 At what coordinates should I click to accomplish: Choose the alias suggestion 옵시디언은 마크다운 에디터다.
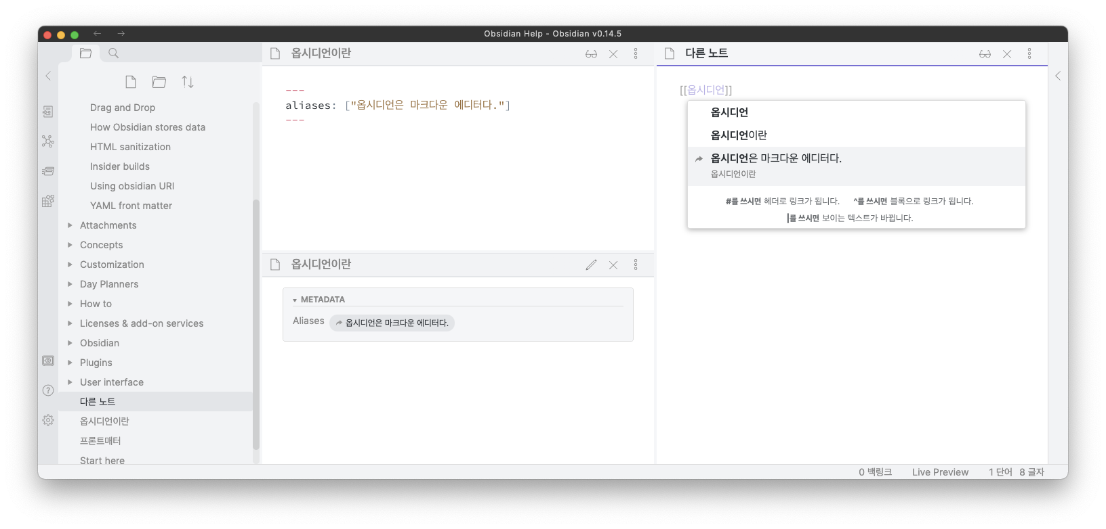[x=856, y=166]
